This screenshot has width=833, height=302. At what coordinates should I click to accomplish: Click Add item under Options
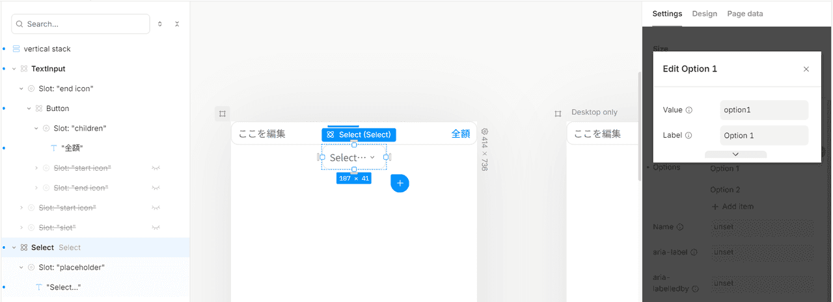tap(732, 207)
